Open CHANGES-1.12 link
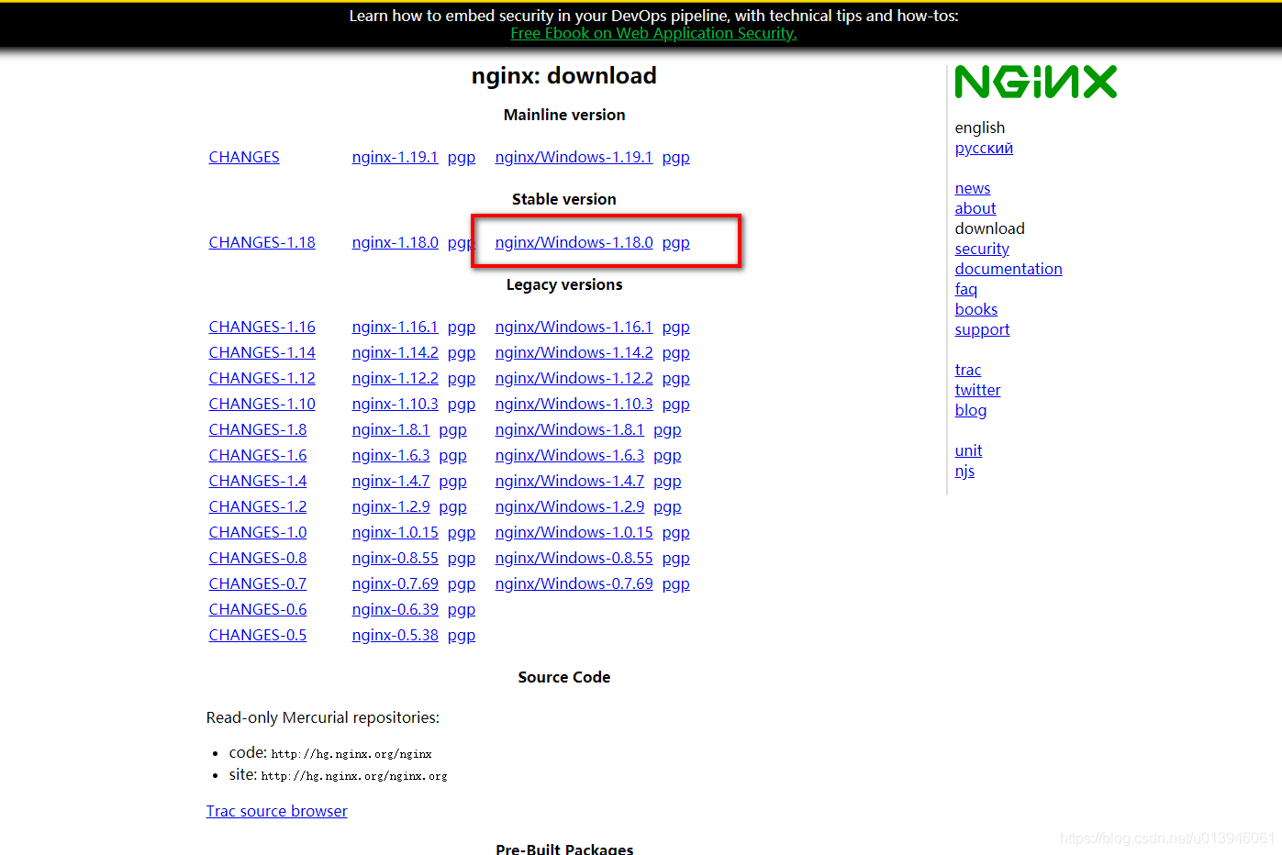Screen dimensions: 1282x855 (x=262, y=378)
